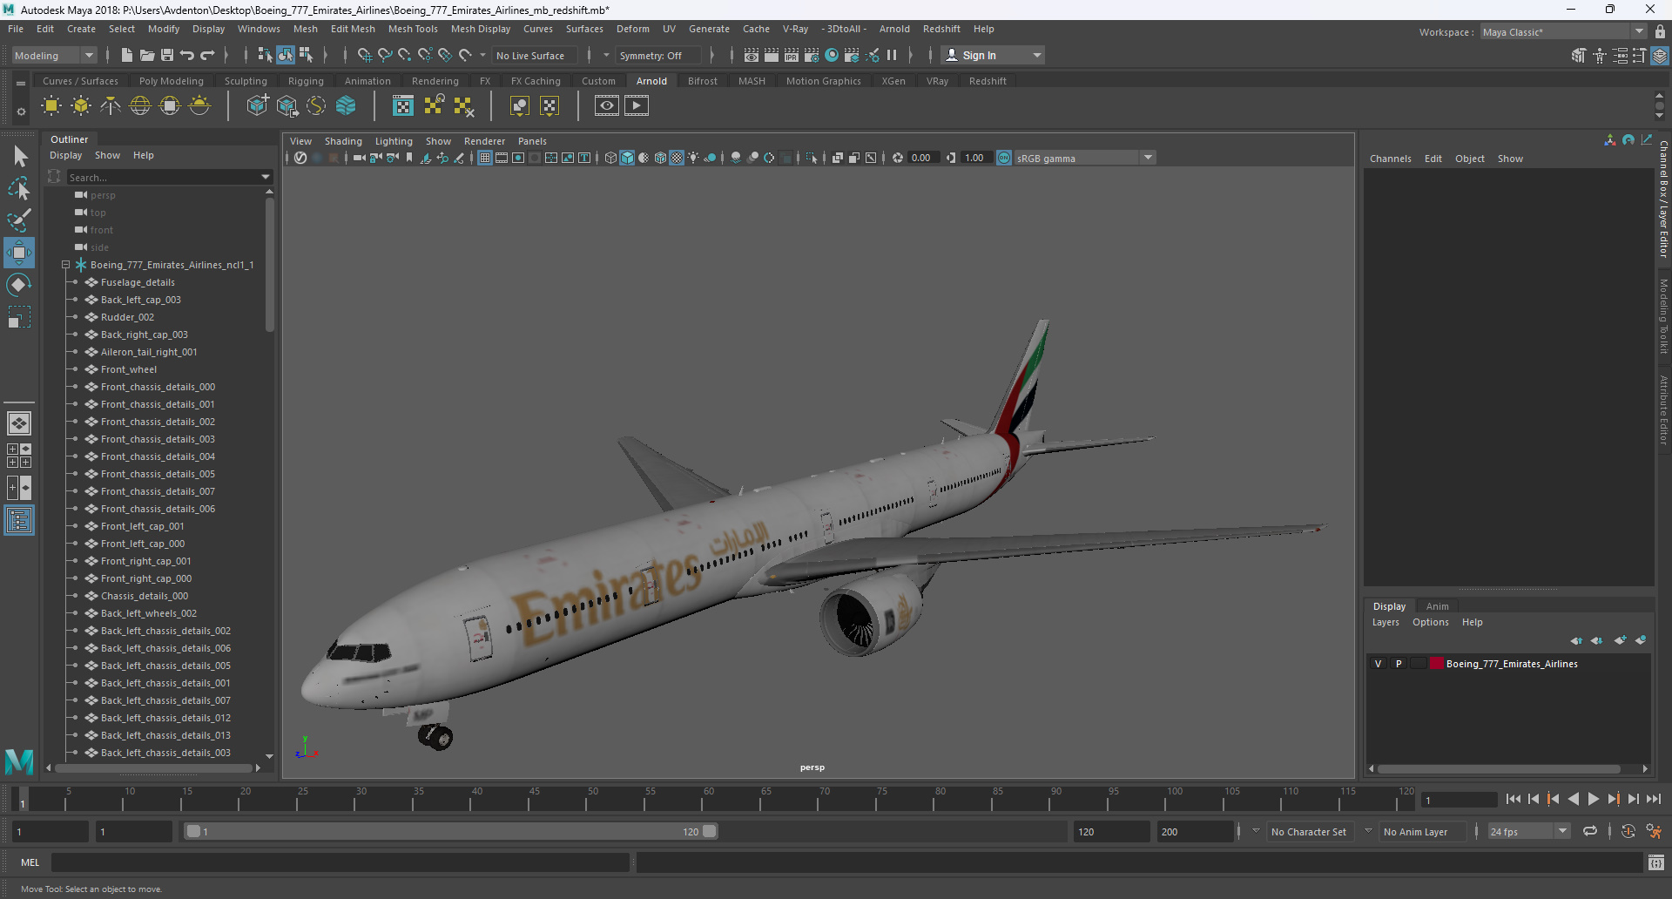Toggle viewport grid display button
The image size is (1672, 899).
pyautogui.click(x=485, y=158)
